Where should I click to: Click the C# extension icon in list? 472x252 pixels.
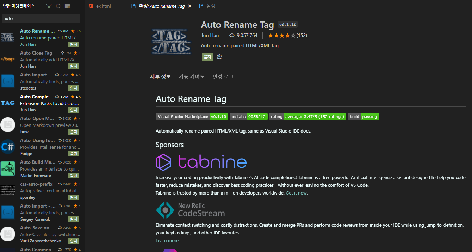pyautogui.click(x=8, y=147)
